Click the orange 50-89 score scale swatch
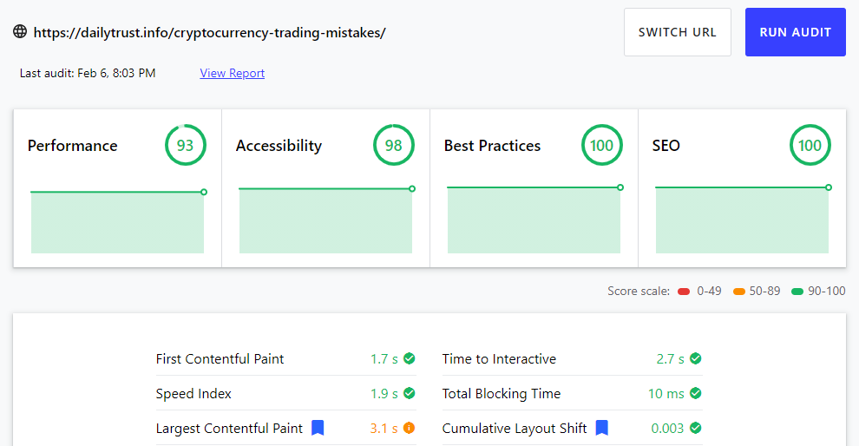 pos(739,292)
